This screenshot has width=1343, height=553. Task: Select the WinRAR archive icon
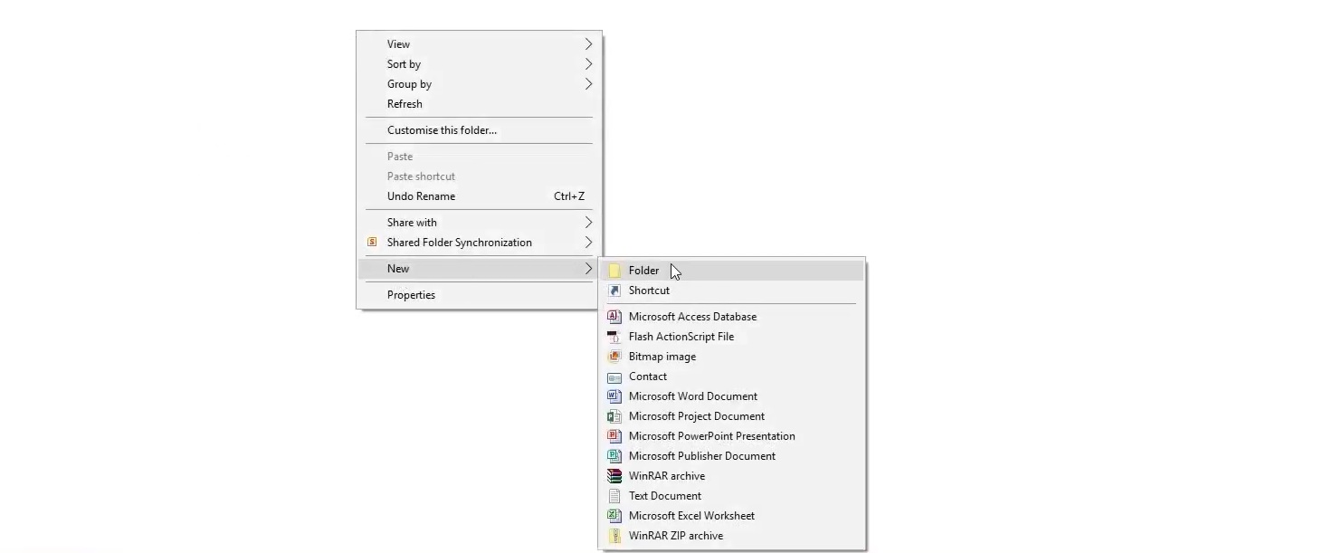coord(614,475)
